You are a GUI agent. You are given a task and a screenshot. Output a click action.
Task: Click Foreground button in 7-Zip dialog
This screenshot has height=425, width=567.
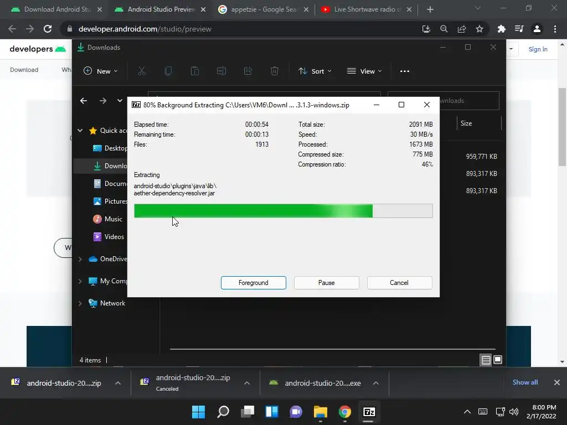click(253, 283)
